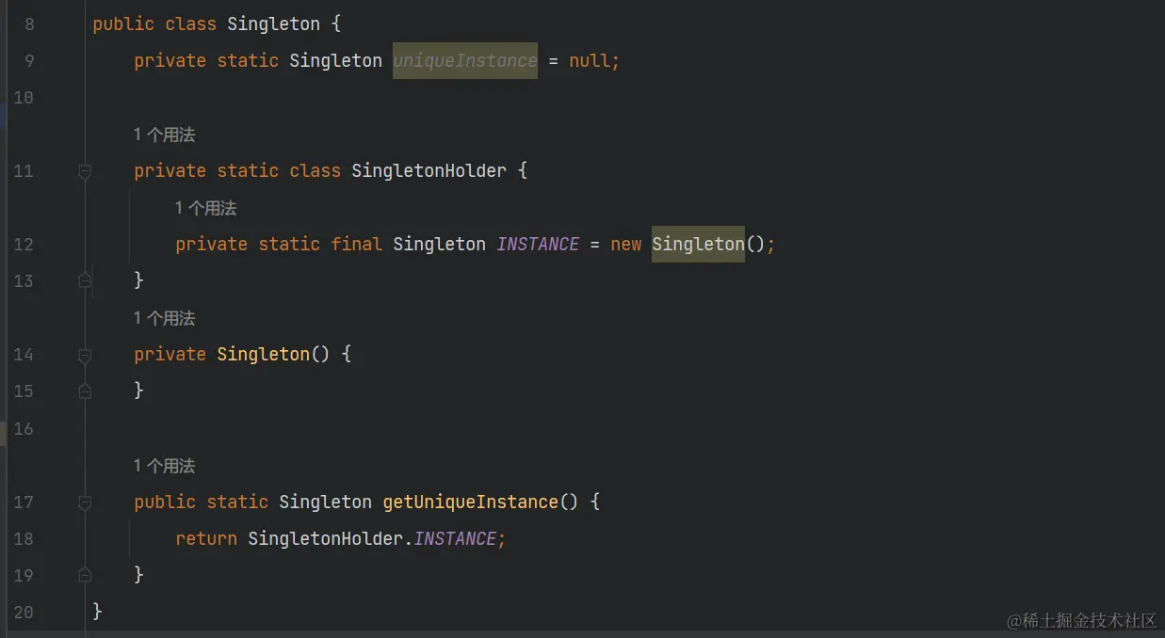
Task: Click the Singleton type on line 9
Action: coord(336,61)
